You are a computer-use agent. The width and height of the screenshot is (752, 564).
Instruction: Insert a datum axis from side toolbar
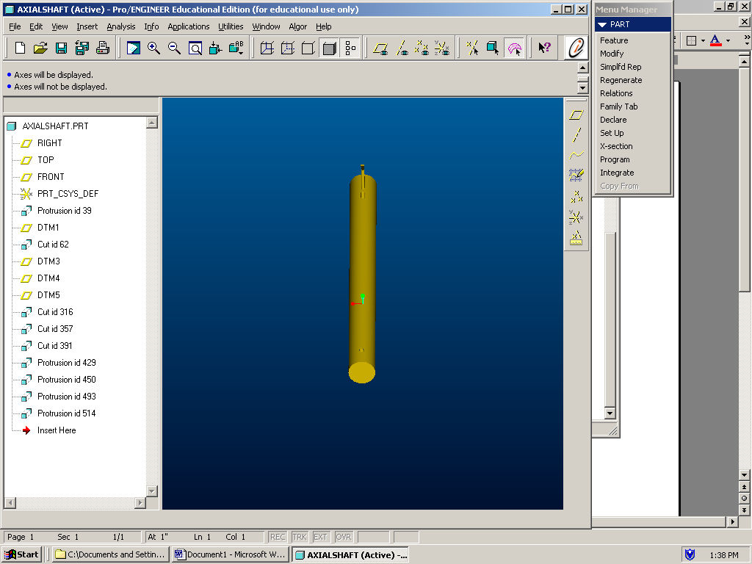[576, 134]
